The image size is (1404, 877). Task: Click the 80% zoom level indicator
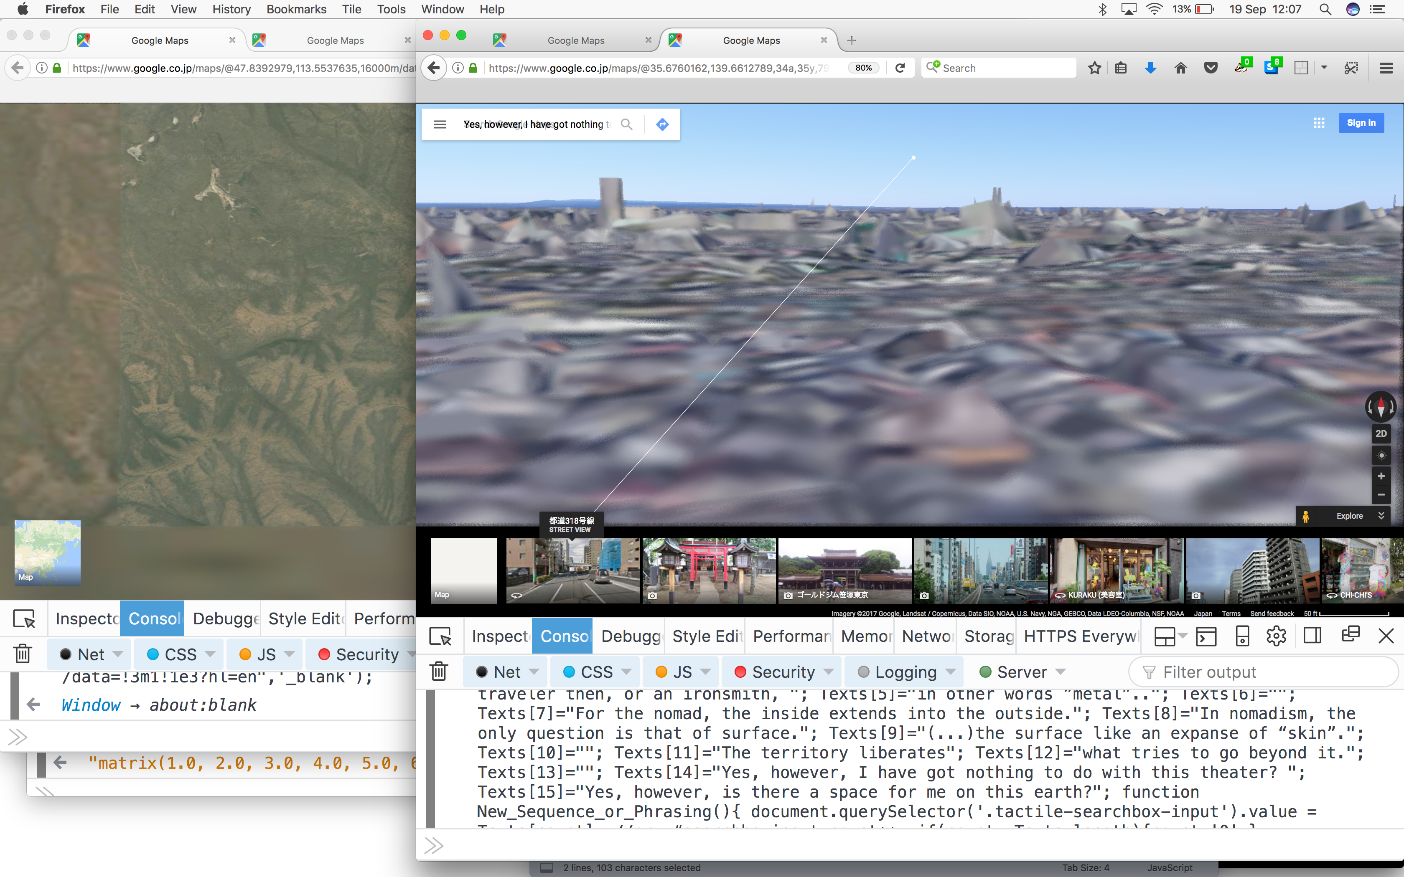click(863, 68)
